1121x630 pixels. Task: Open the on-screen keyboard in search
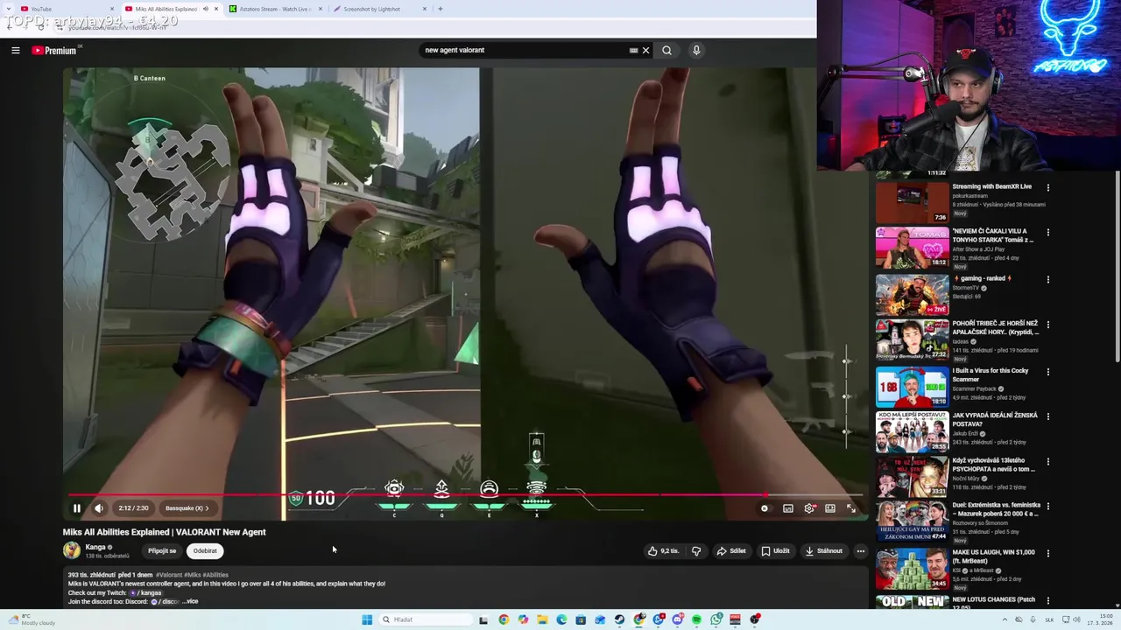coord(633,50)
